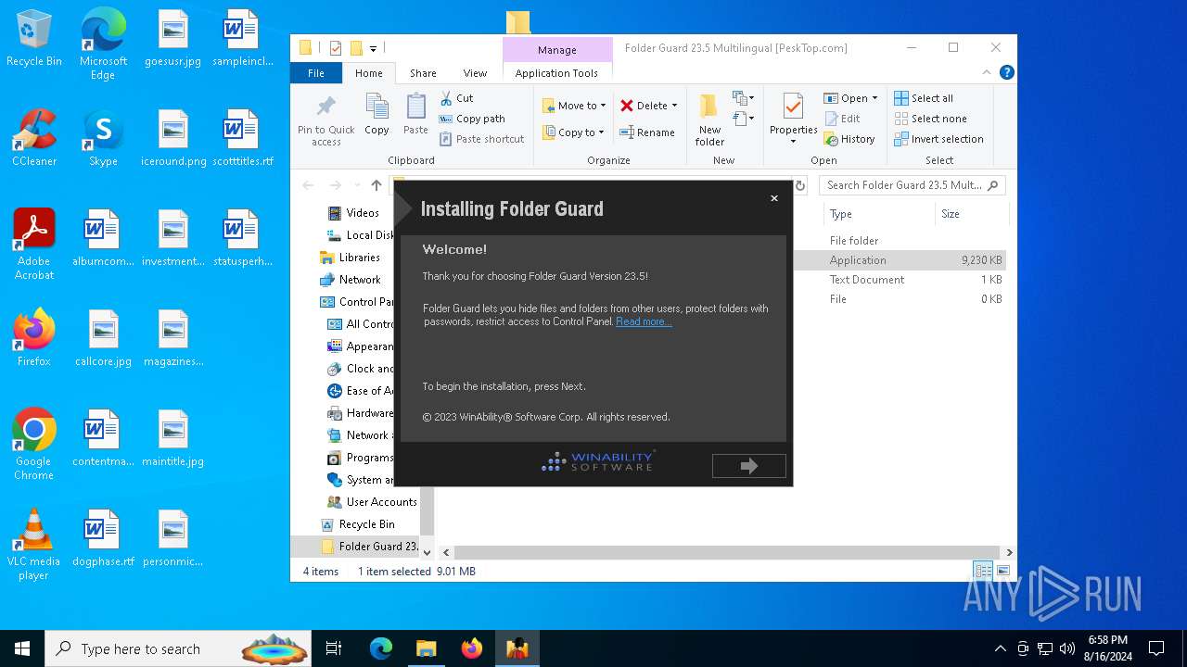This screenshot has height=667, width=1187.
Task: Select Recycle Bin in navigation pane
Action: coord(366,524)
